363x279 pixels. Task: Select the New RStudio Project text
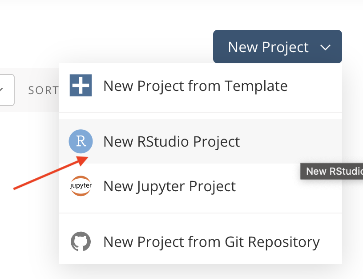click(x=172, y=141)
